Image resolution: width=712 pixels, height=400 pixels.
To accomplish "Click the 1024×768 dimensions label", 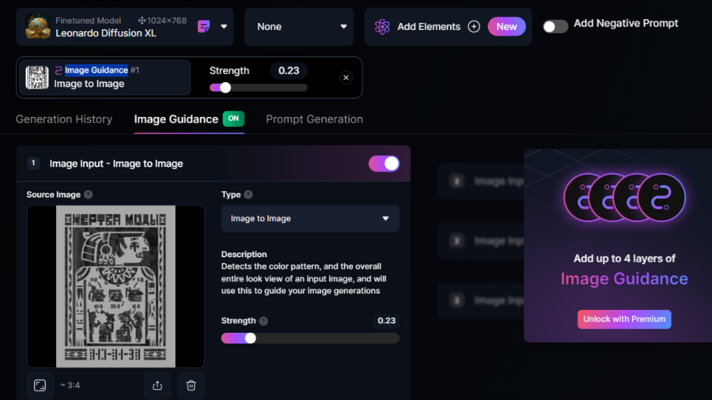I will click(x=162, y=21).
